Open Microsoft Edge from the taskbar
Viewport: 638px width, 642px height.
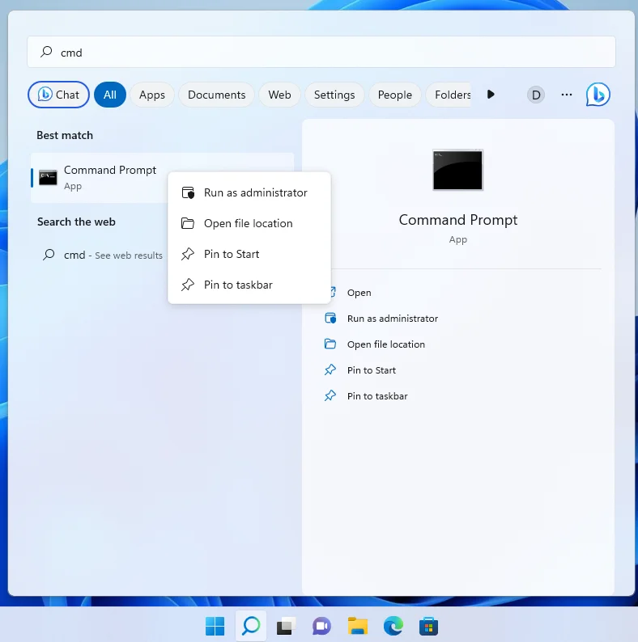coord(393,626)
